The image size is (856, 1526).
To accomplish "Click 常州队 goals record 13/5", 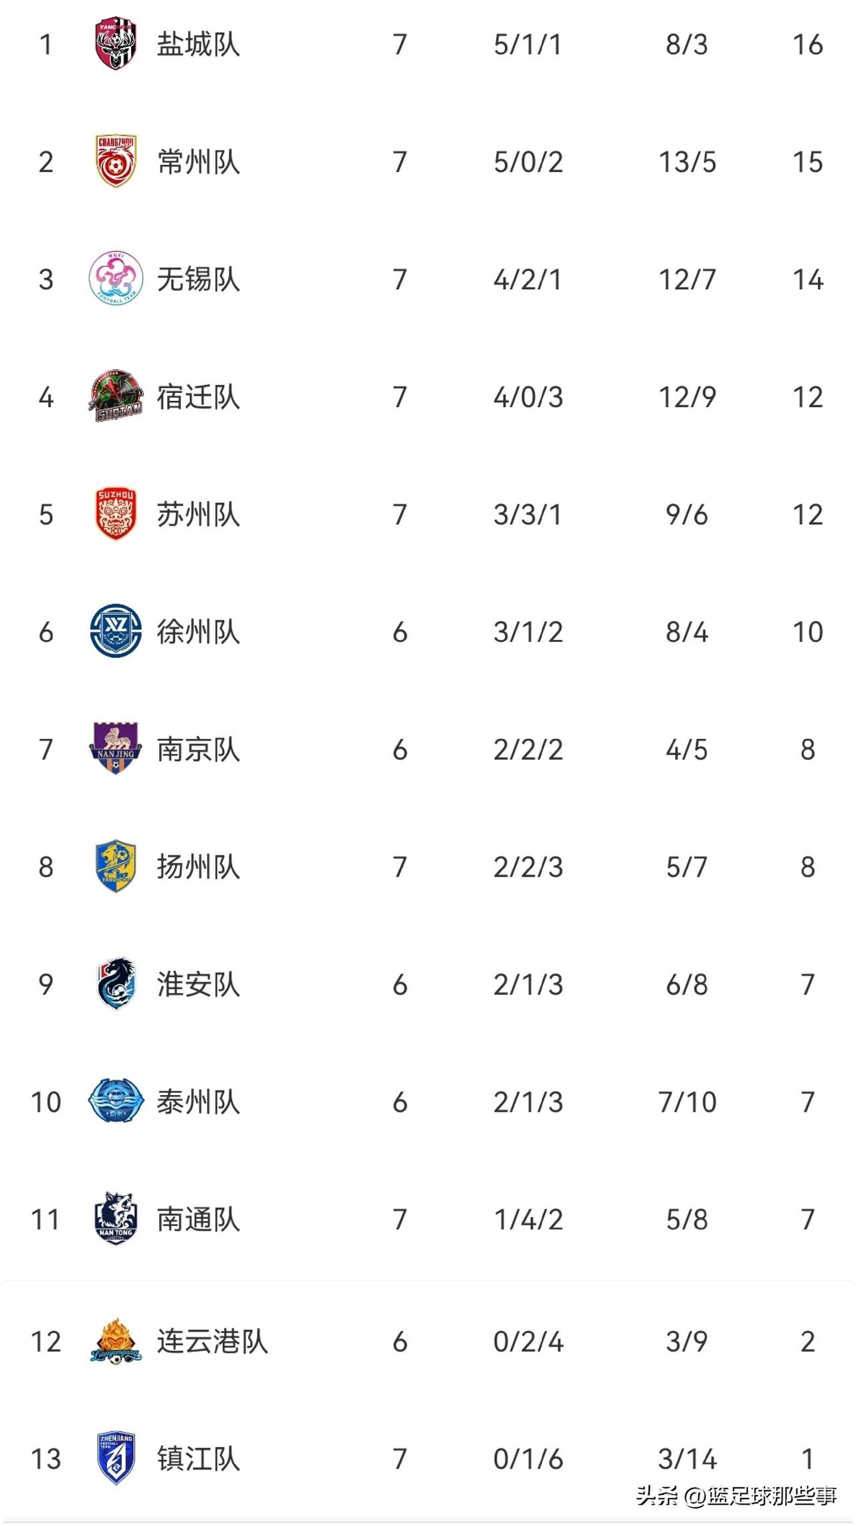I will (687, 162).
